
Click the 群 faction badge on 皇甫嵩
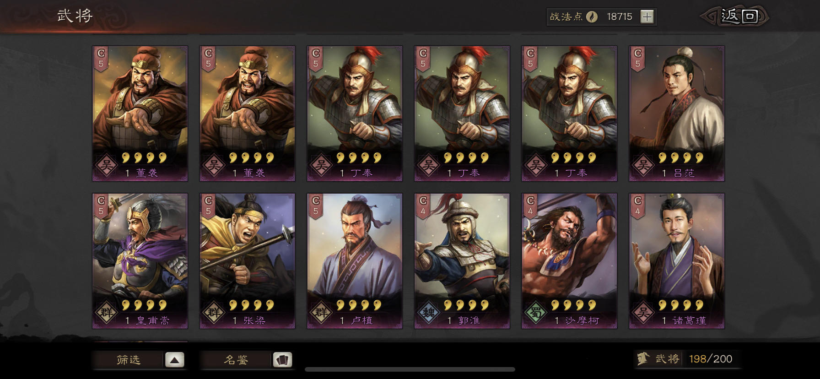[x=106, y=313]
